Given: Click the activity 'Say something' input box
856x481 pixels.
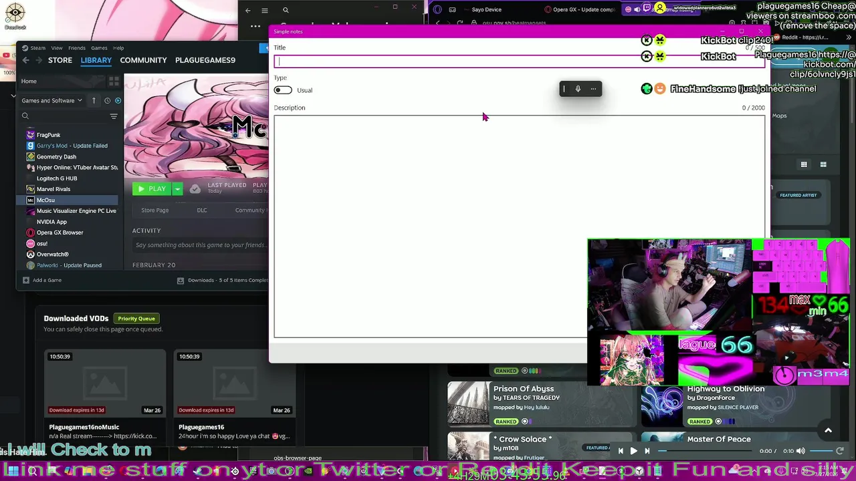Looking at the screenshot, I should tap(200, 245).
